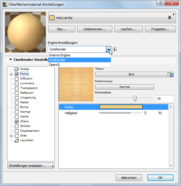The image size is (181, 186).
Task: Click the library part icon in Holz Lärche bar
Action: pos(170,18)
